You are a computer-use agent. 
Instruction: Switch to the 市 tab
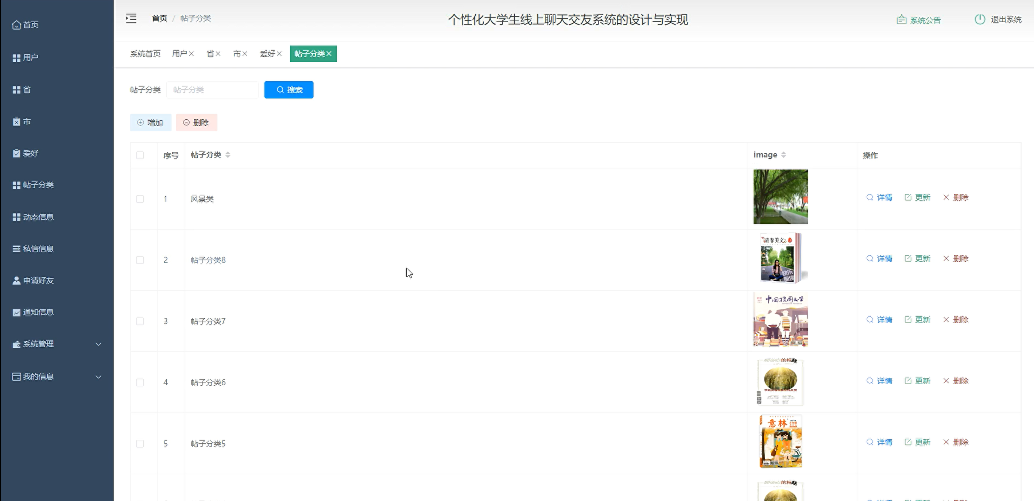237,54
